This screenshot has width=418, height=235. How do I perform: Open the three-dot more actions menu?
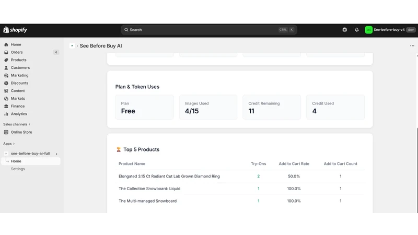point(412,46)
